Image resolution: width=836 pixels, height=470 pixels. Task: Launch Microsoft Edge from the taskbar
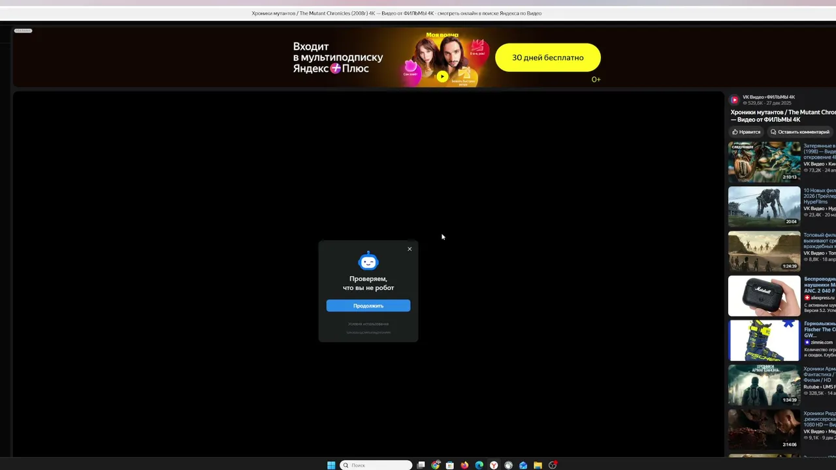click(x=479, y=465)
